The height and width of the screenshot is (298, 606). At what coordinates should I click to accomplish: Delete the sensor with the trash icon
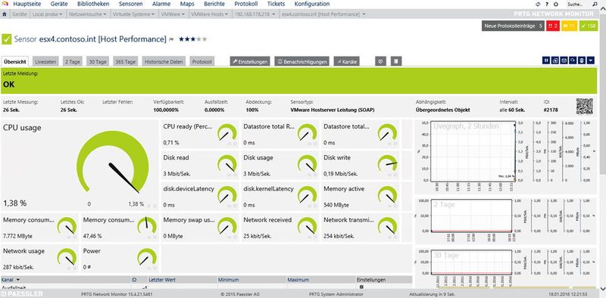(x=582, y=61)
